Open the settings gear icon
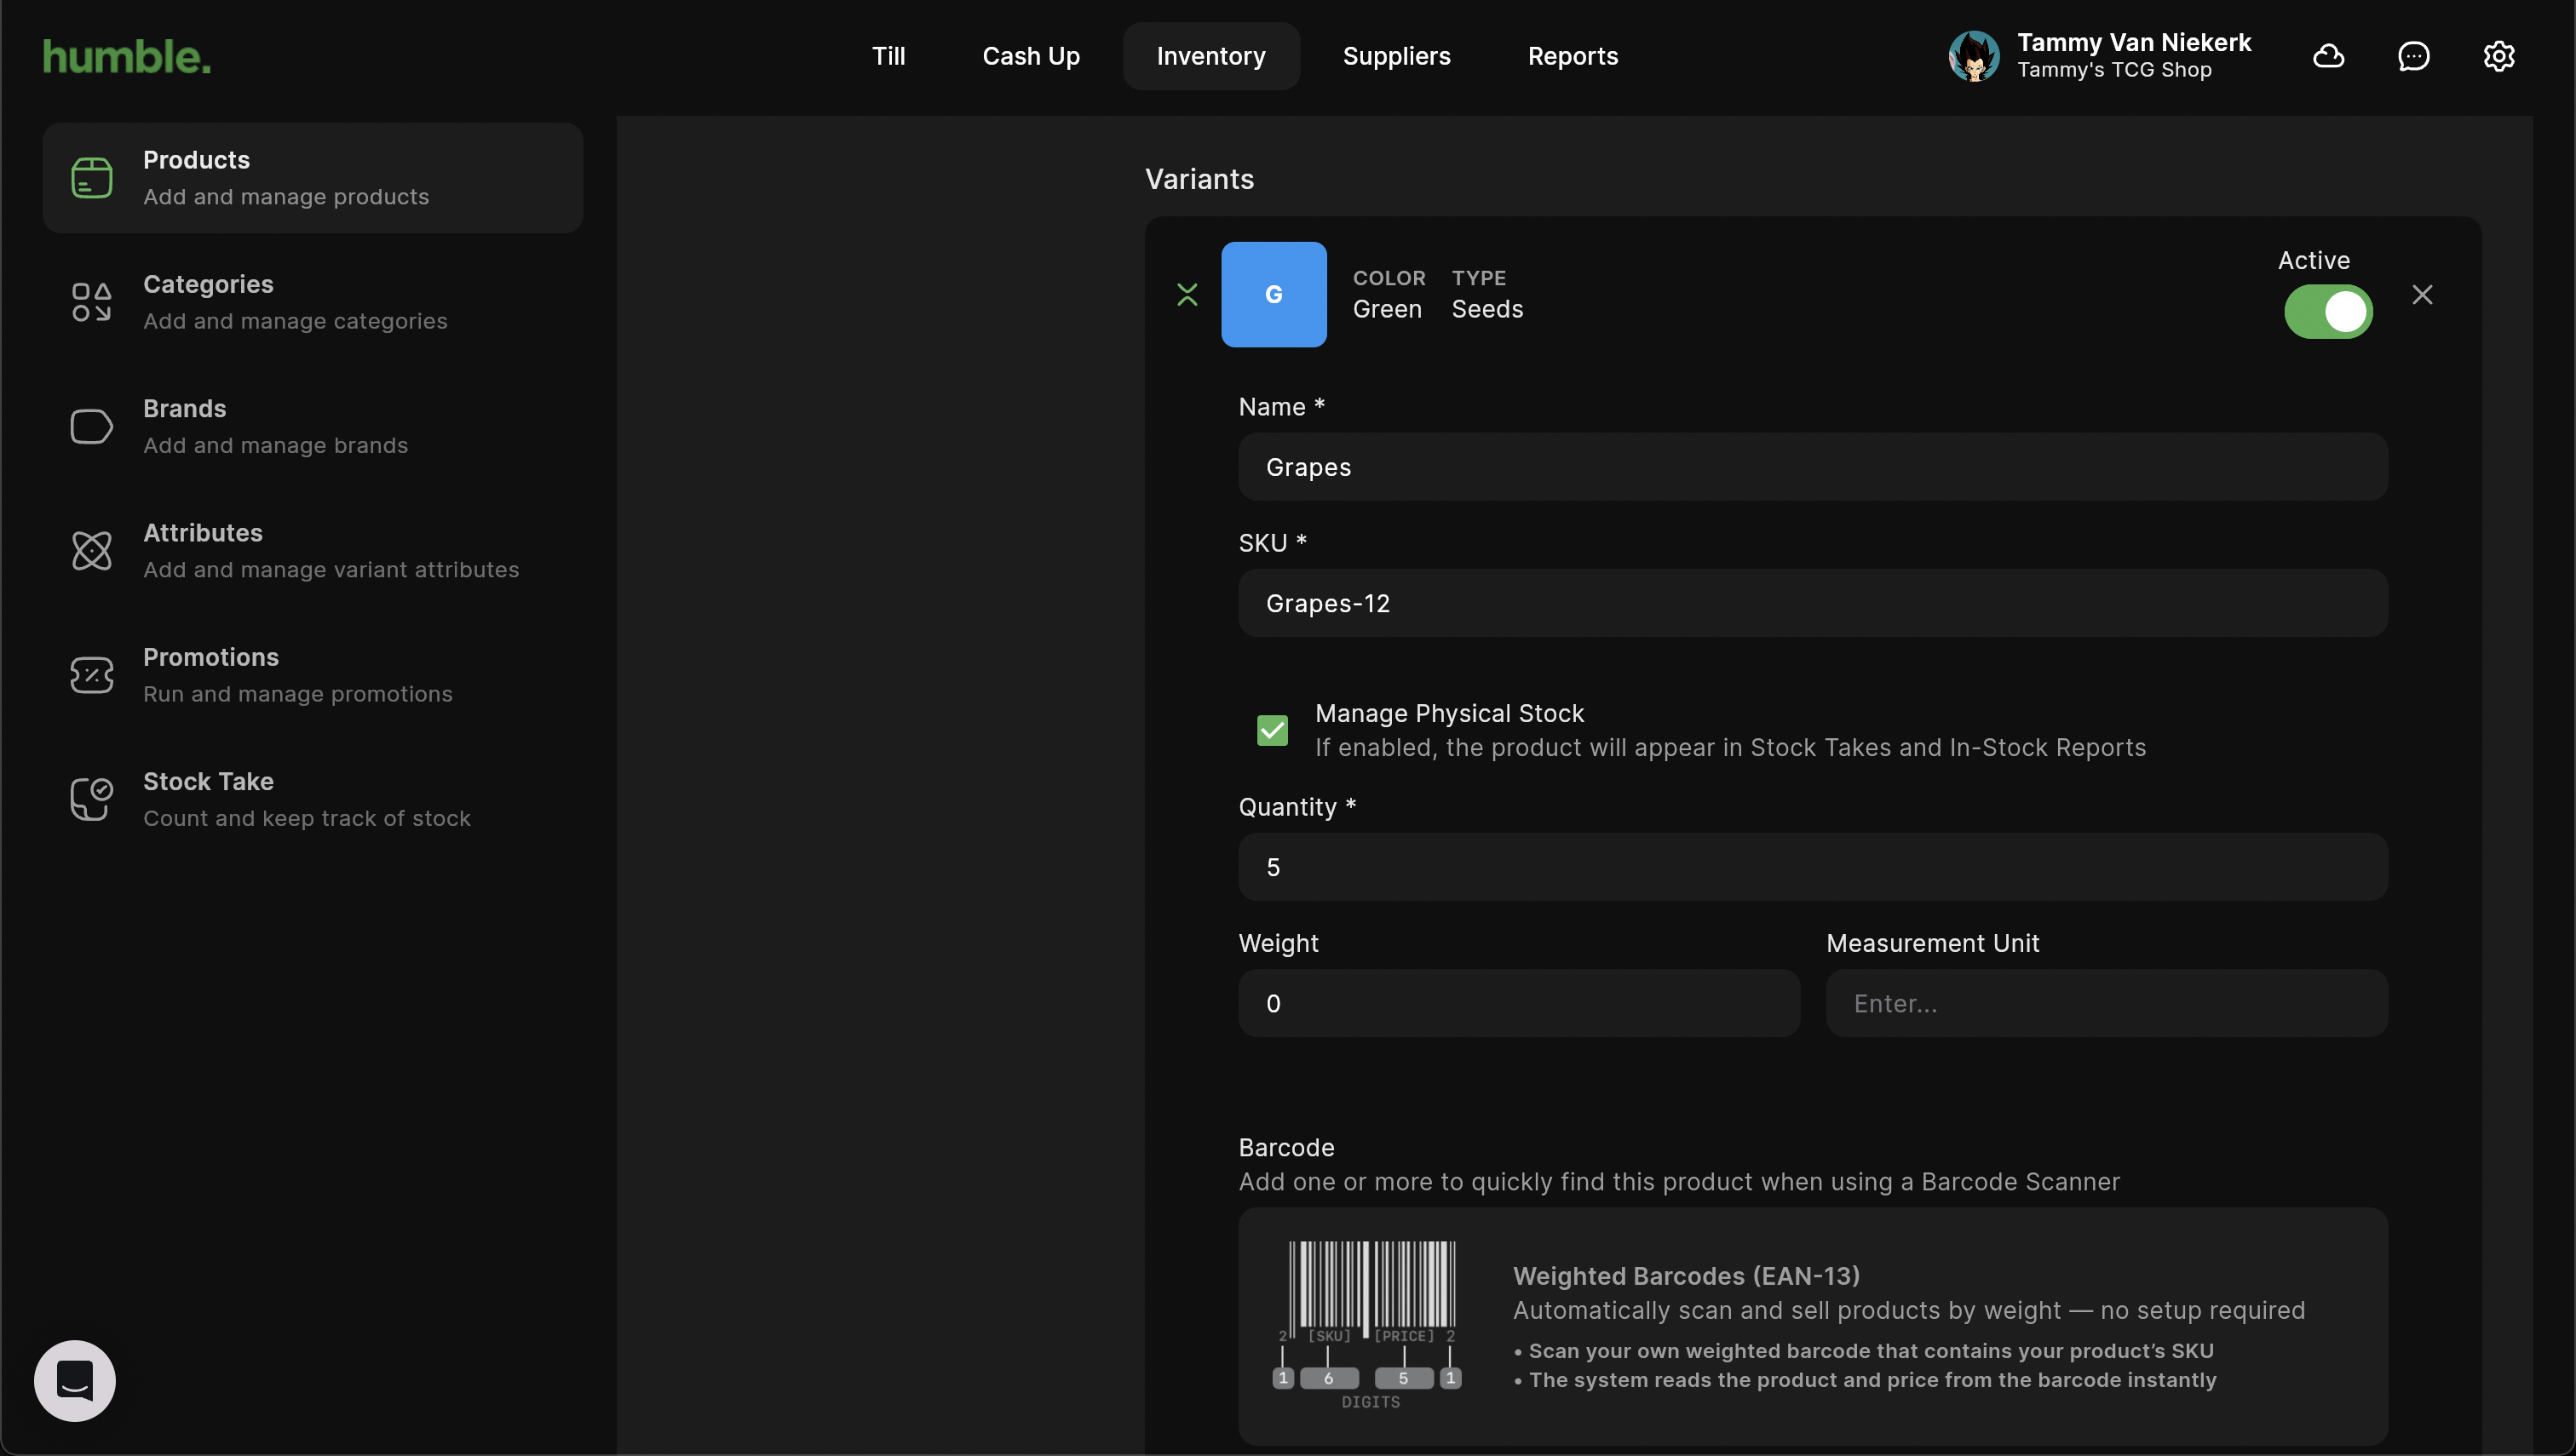 pos(2498,56)
